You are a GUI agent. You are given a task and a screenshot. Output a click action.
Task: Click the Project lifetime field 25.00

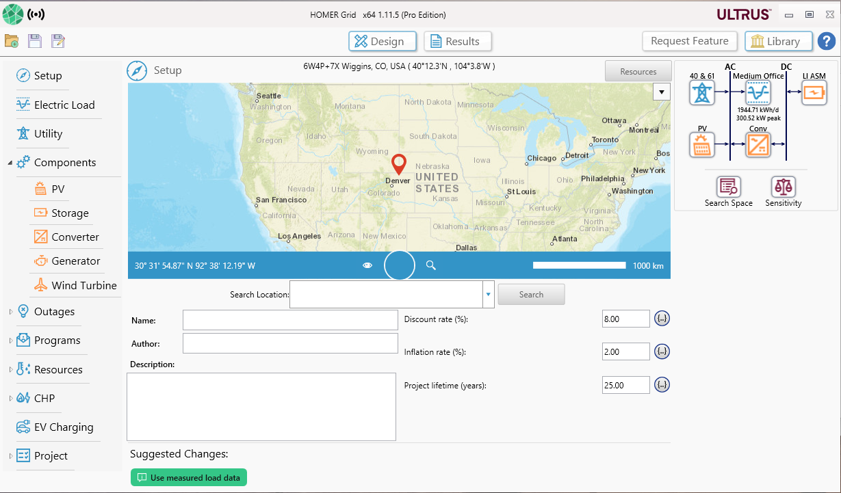click(x=626, y=385)
